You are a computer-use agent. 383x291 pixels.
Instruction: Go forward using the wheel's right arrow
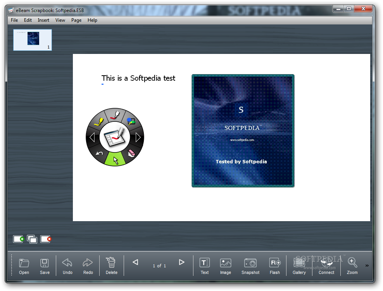coord(138,137)
